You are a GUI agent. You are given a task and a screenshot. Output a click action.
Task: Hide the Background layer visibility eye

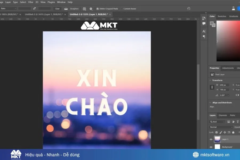(211, 147)
